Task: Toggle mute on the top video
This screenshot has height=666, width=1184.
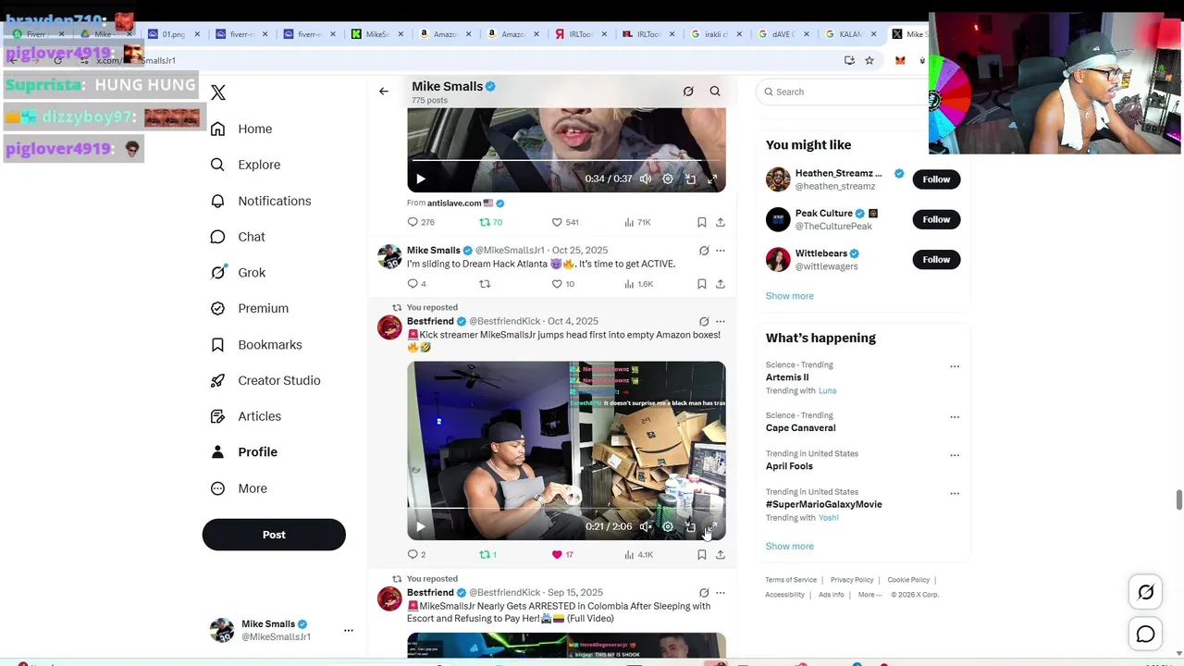Action: 646,179
